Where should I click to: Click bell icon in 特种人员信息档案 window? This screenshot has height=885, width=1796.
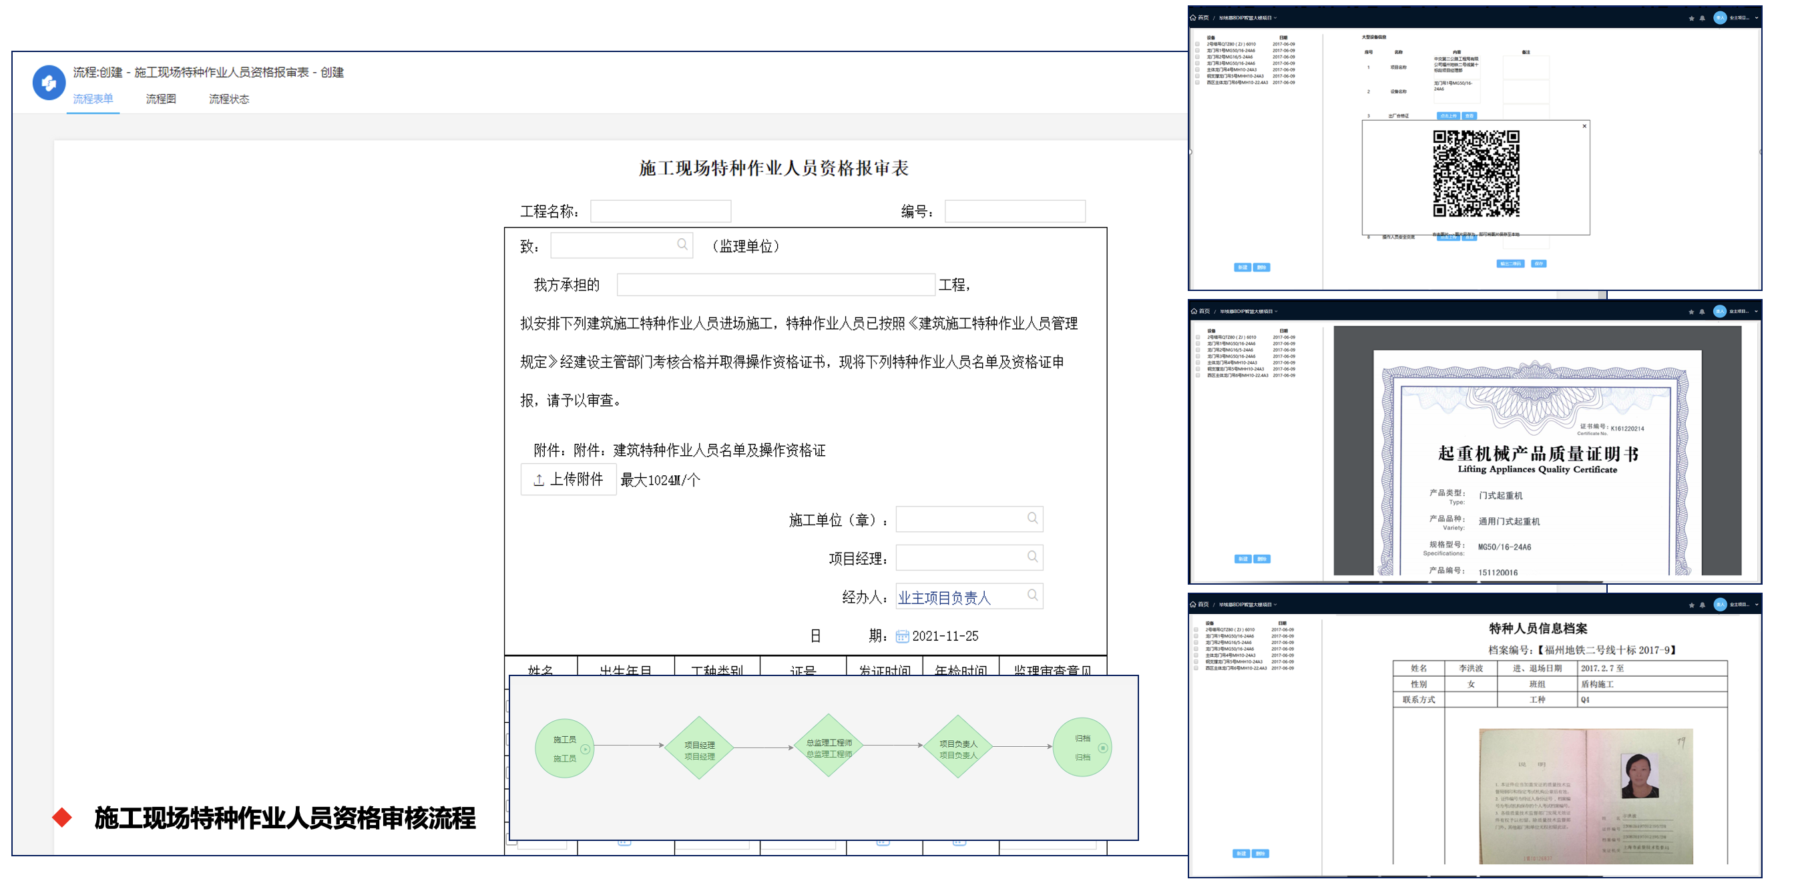pos(1702,605)
